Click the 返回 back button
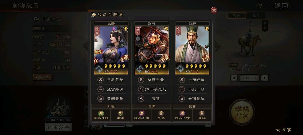 281,6
